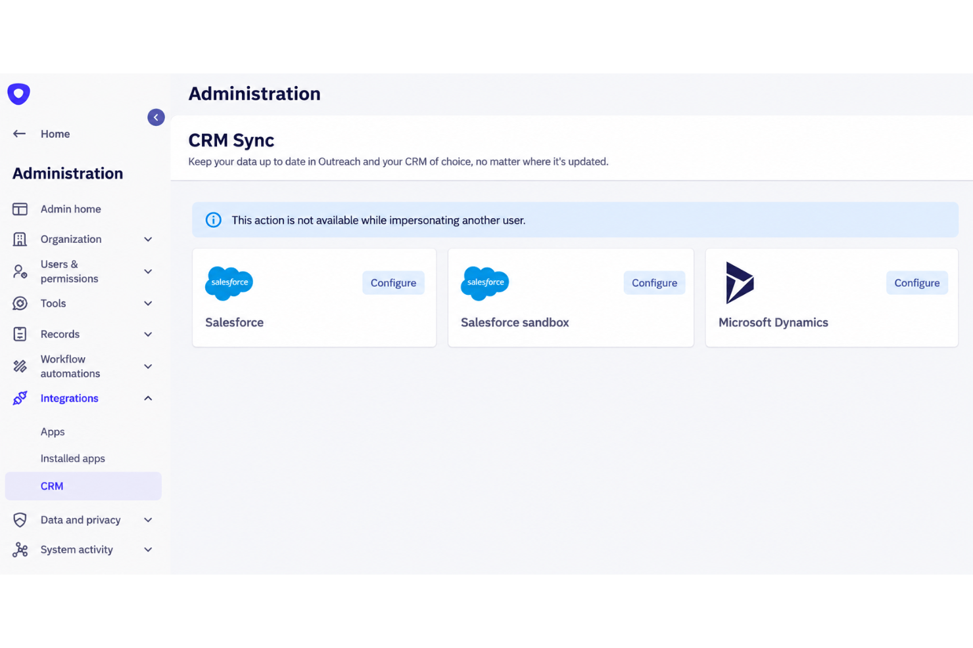Screen dimensions: 973x648
Task: Expand the Records section chevron
Action: [148, 334]
